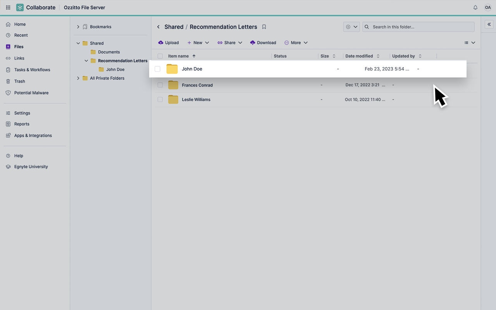Open Egnyte University
Screen dimensions: 496x310
31,166
